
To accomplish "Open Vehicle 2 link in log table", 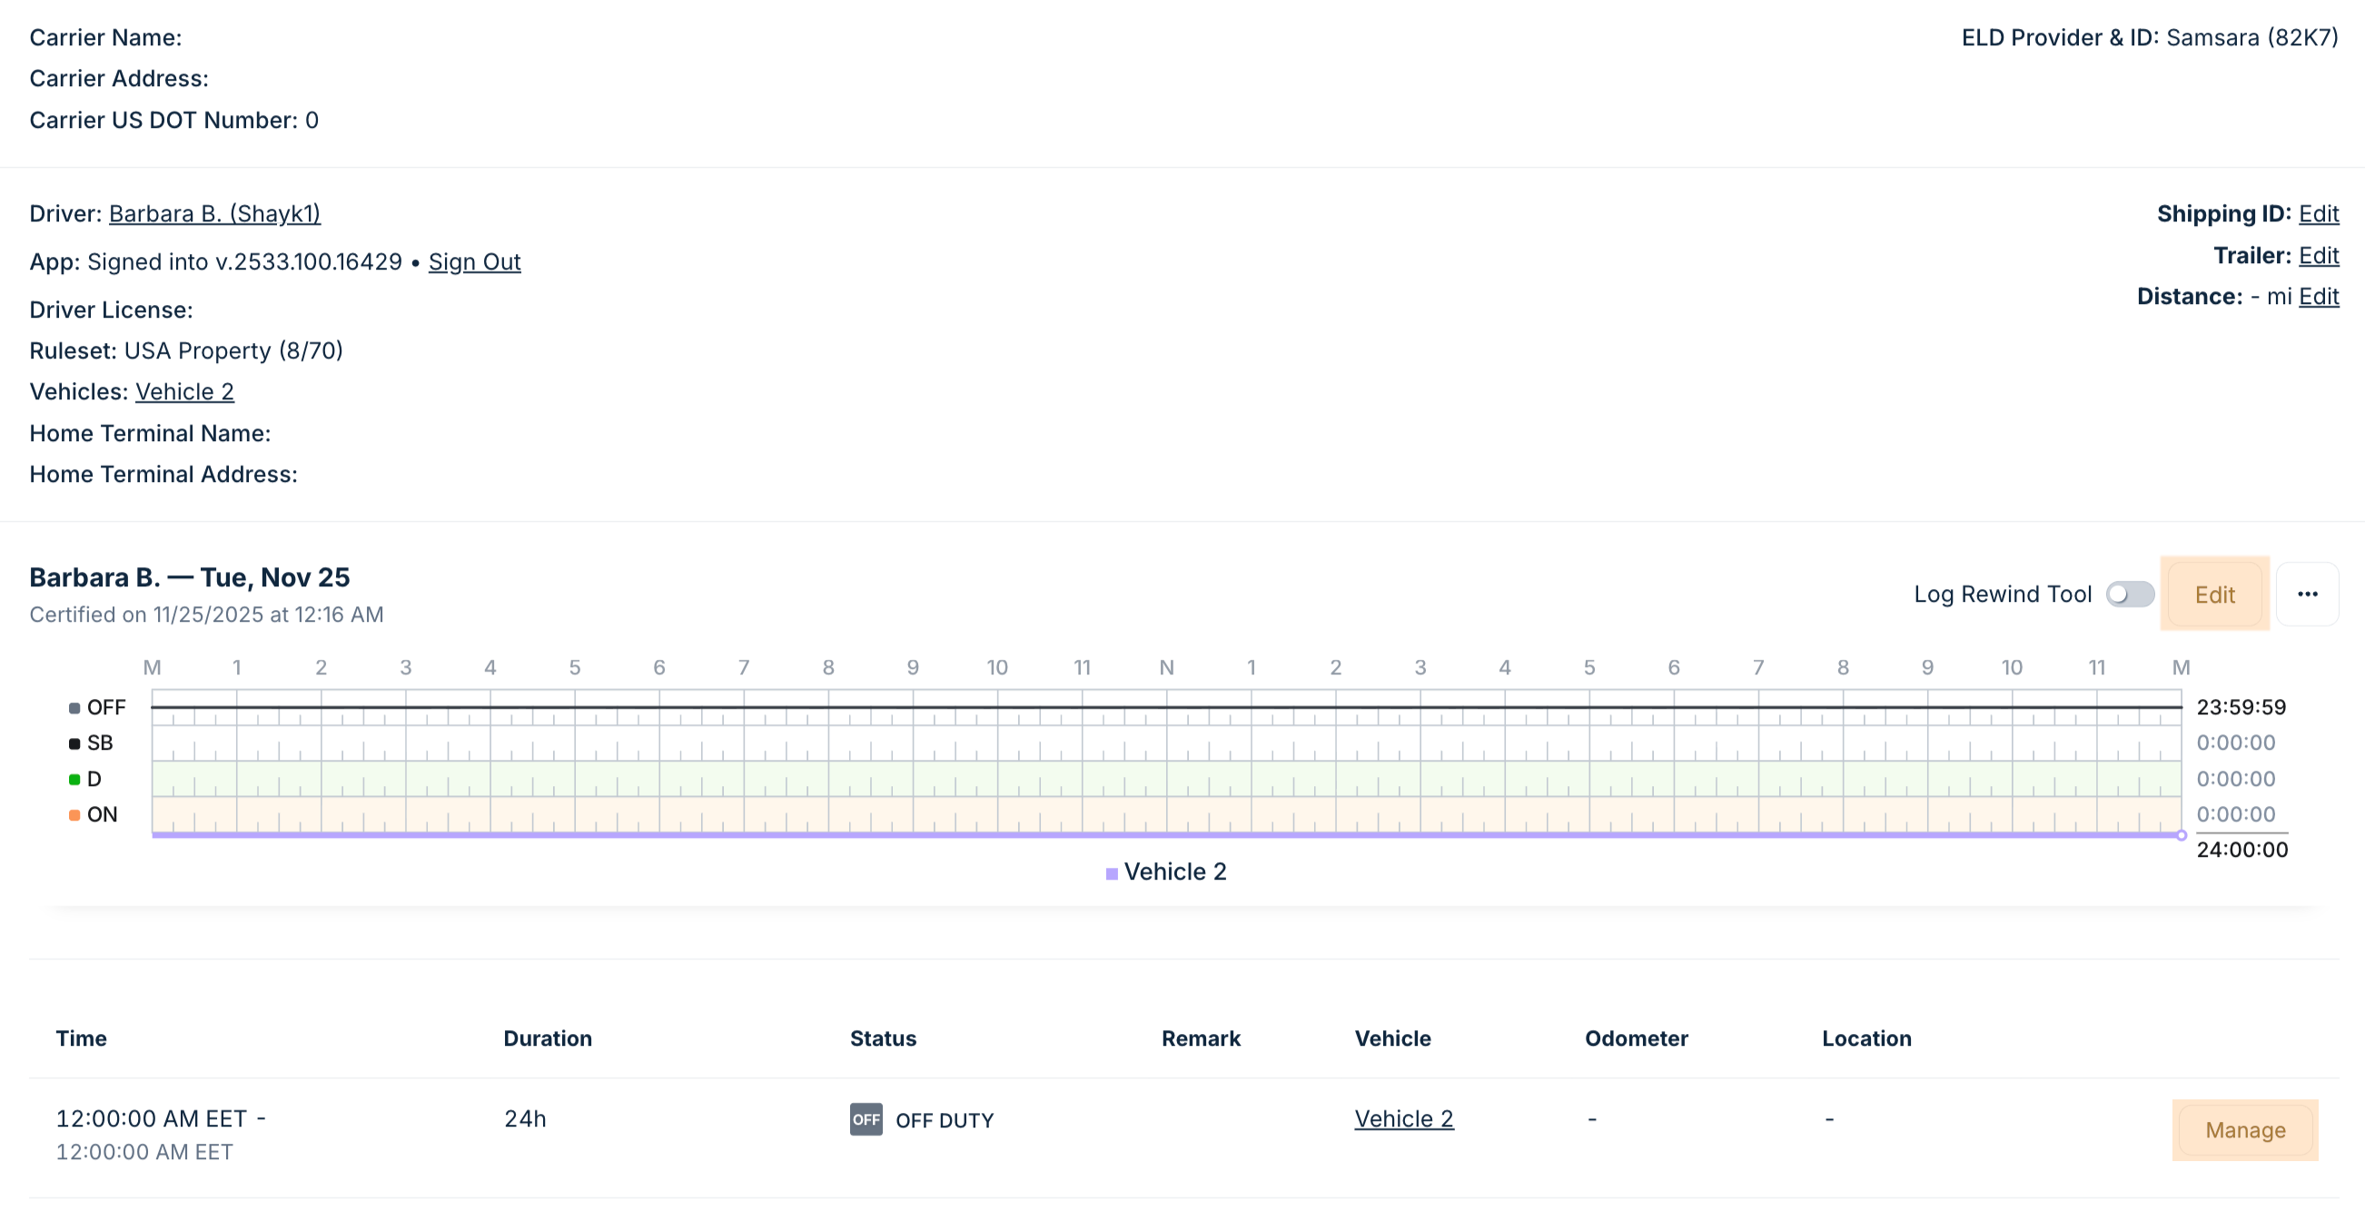I will (1403, 1118).
